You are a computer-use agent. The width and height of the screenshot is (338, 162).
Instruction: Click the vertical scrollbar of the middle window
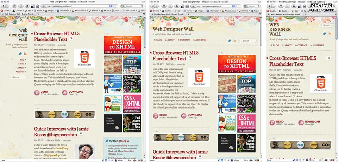pyautogui.click(x=261, y=70)
